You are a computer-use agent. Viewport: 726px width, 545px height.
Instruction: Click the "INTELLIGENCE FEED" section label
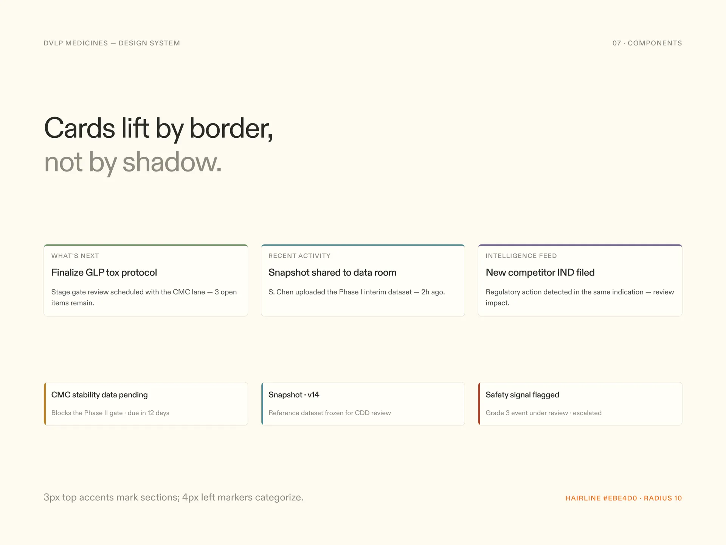click(x=521, y=256)
